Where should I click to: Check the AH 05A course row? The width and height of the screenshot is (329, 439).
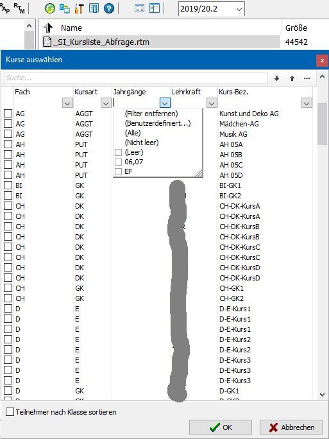pyautogui.click(x=8, y=144)
